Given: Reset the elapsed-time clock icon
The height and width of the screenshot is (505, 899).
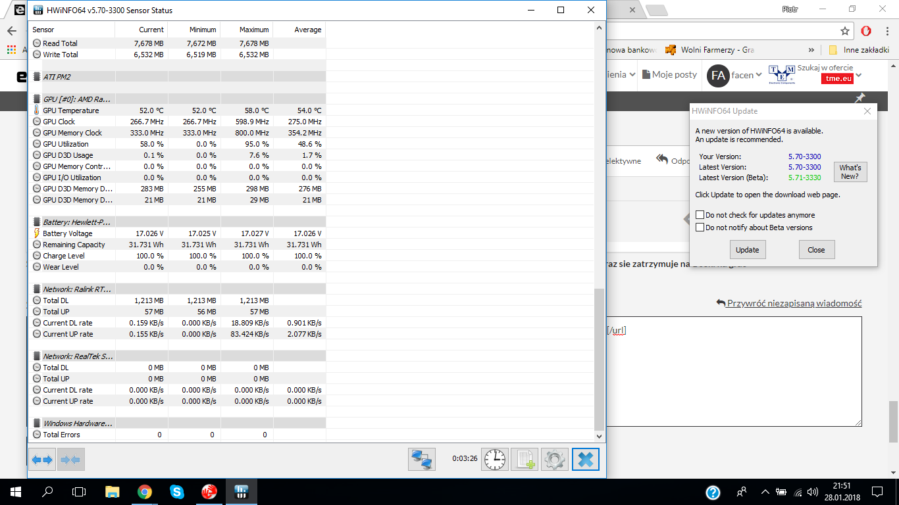Looking at the screenshot, I should (x=495, y=460).
